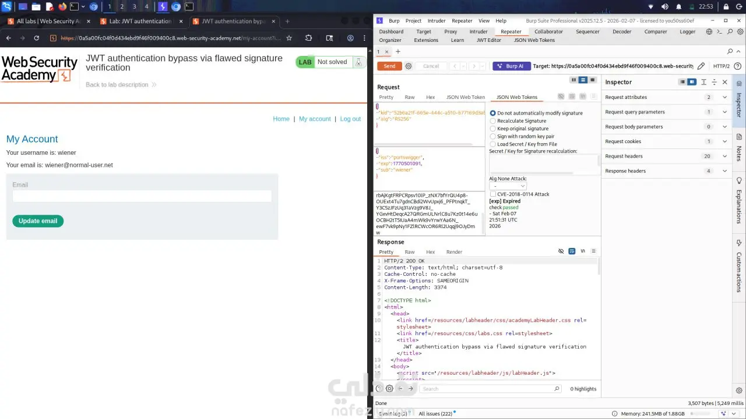Open the My account link

[315, 119]
